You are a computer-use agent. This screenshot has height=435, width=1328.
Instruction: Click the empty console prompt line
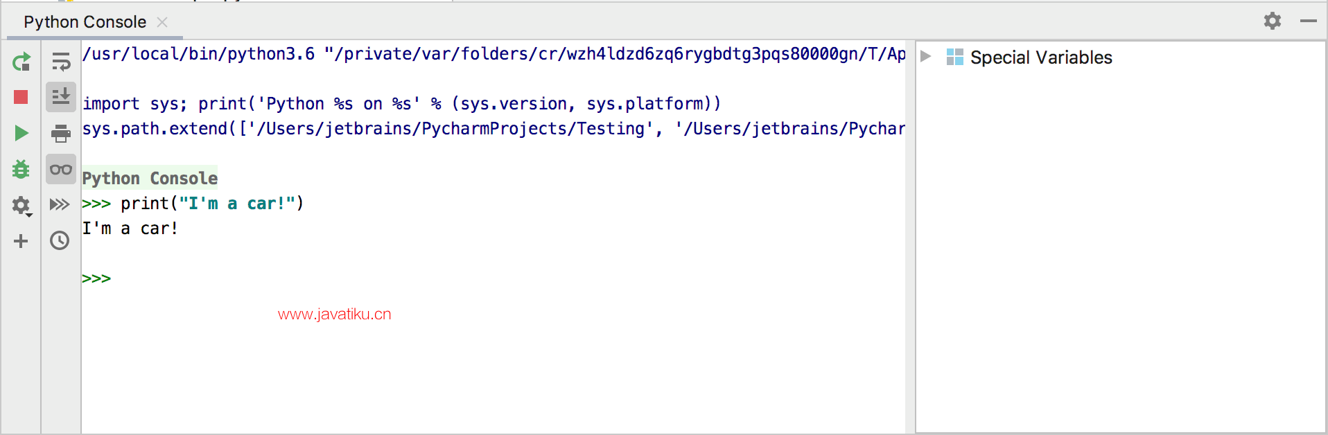[493, 278]
